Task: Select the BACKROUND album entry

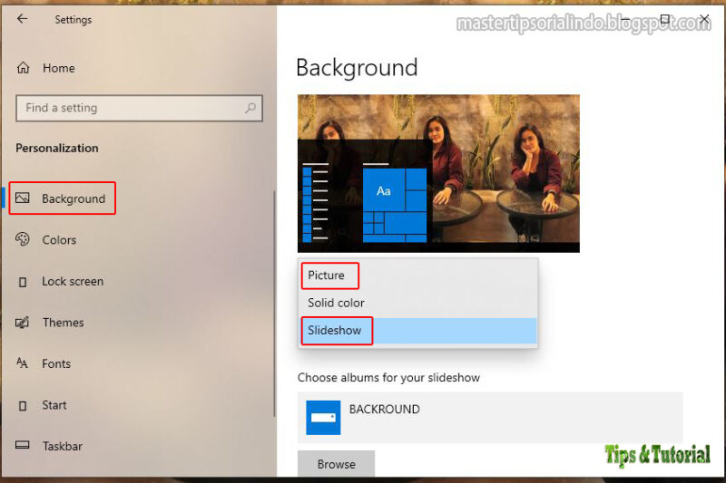Action: pyautogui.click(x=490, y=418)
